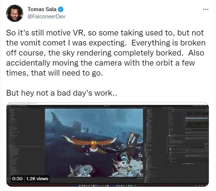Click the white circle icon in the inspector
Viewport: 216px width, 191px height.
coord(170,135)
